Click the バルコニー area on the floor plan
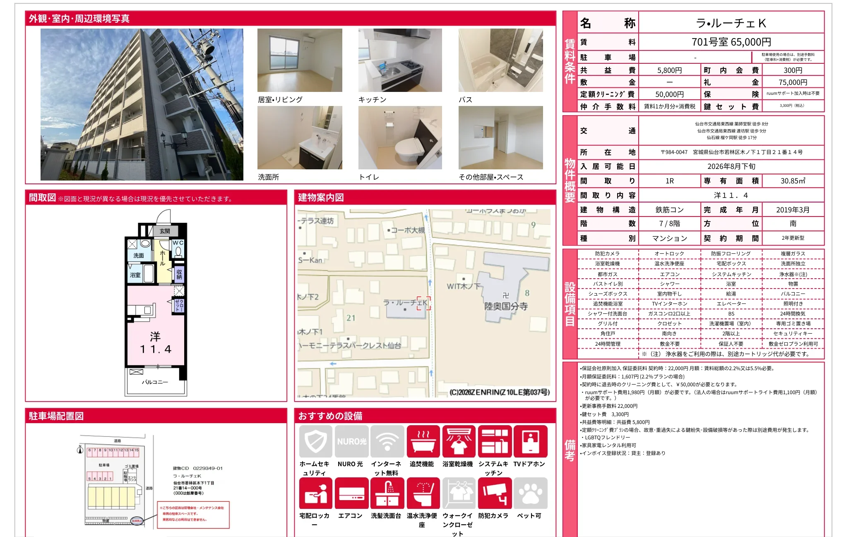Viewport: 851px width, 537px height. click(155, 382)
